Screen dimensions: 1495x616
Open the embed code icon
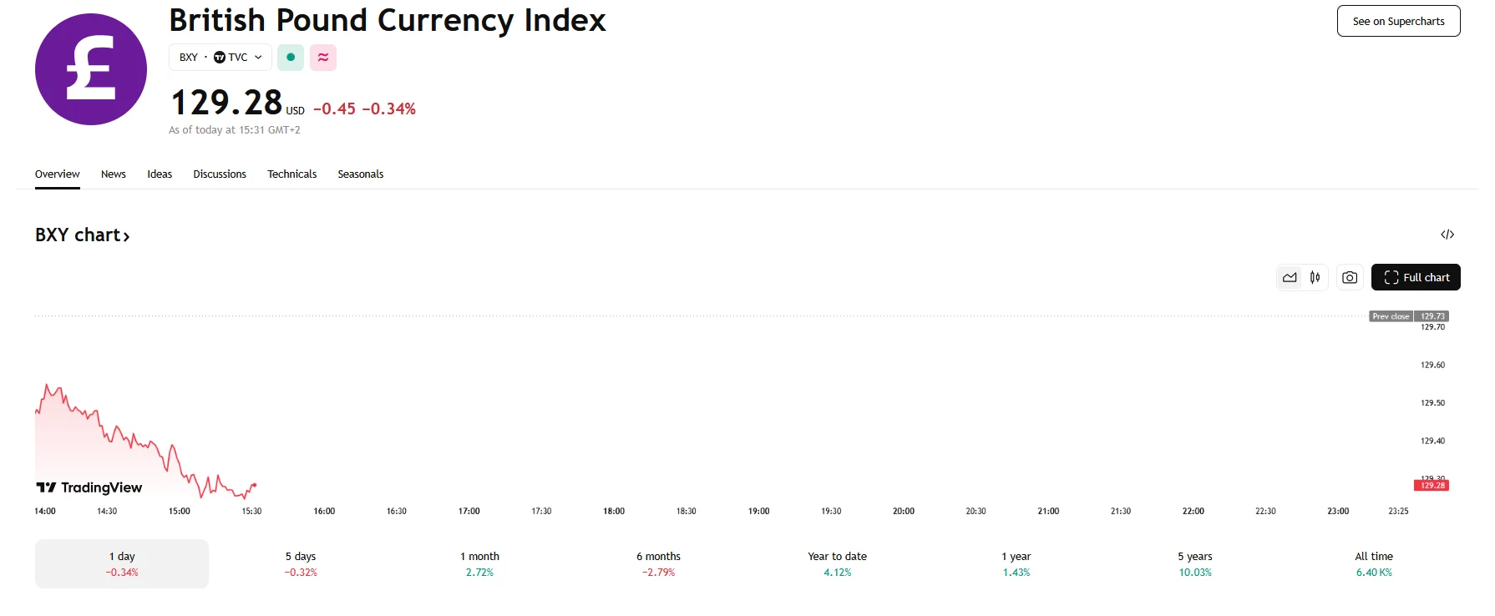(1447, 235)
